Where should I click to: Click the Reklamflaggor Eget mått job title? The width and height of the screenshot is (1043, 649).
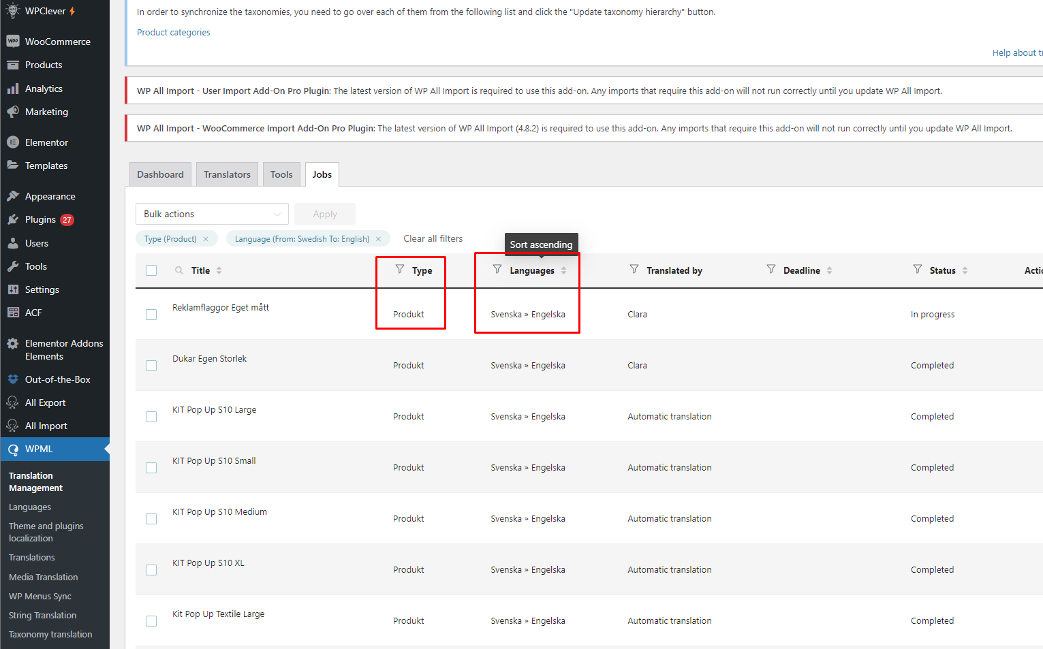click(221, 307)
